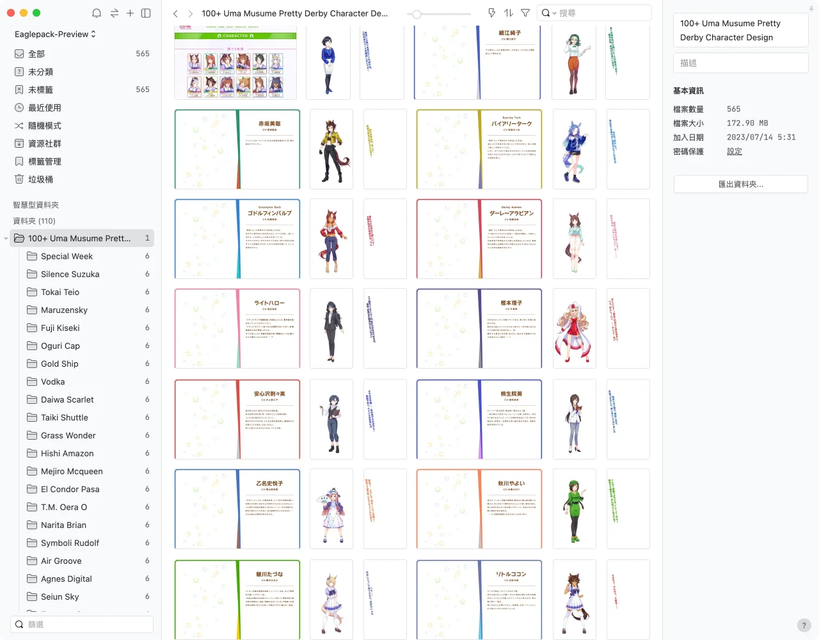Open the Tokai Teio folder

[x=88, y=292]
